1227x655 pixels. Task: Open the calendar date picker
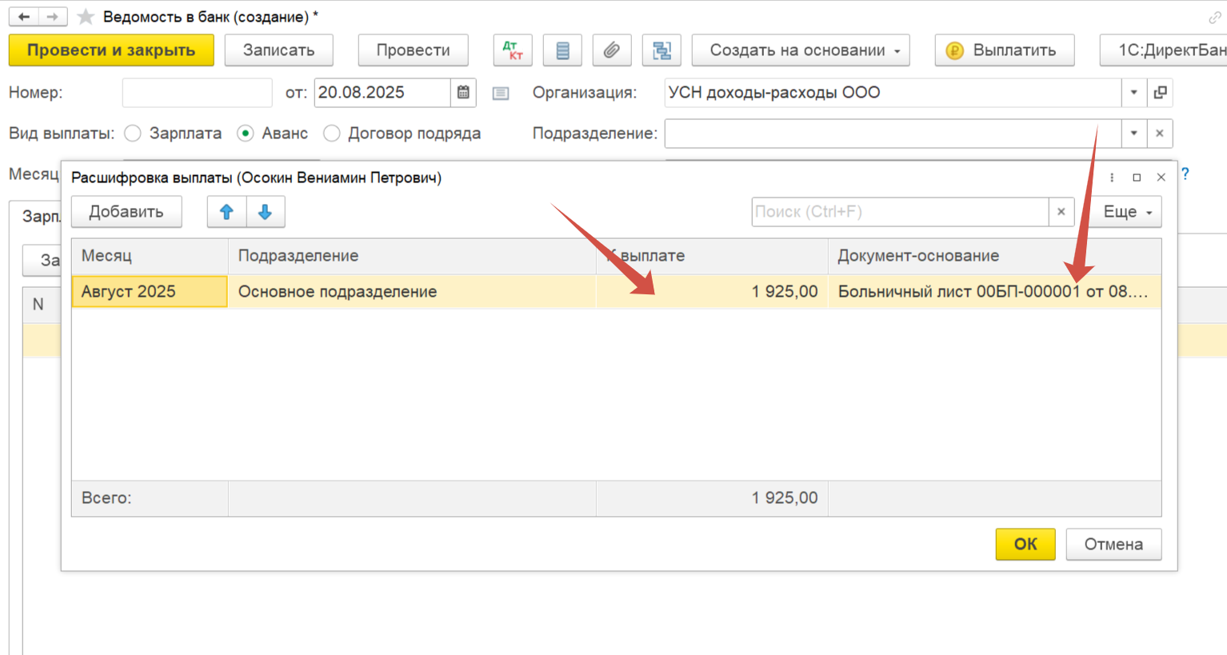point(463,93)
